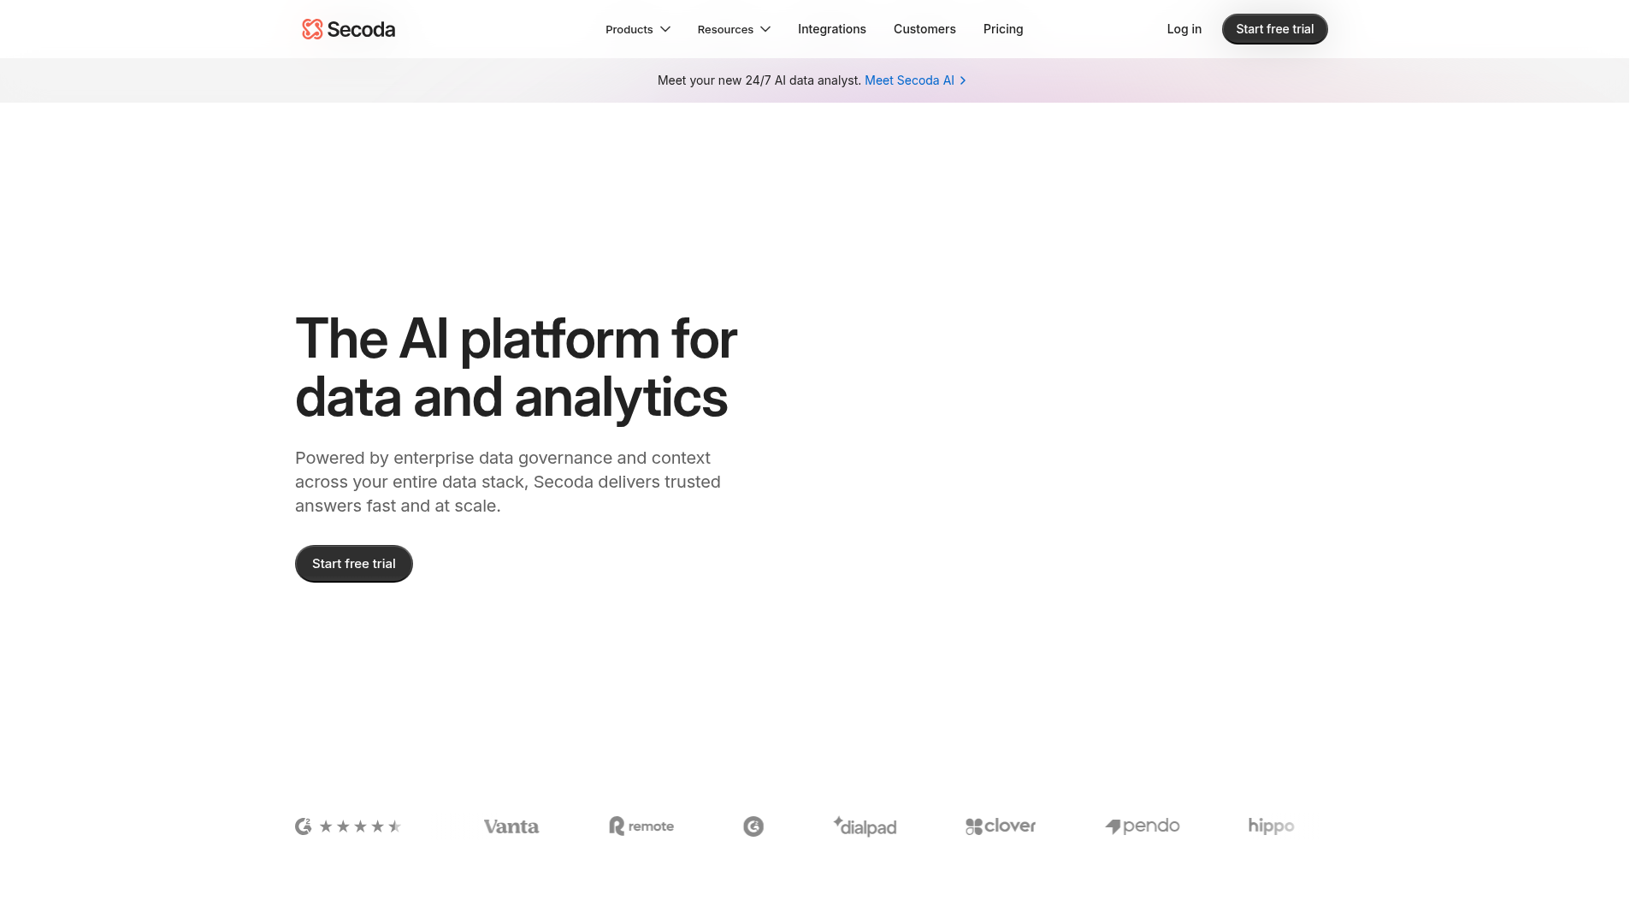
Task: Click the announcement banner text
Action: tap(759, 80)
